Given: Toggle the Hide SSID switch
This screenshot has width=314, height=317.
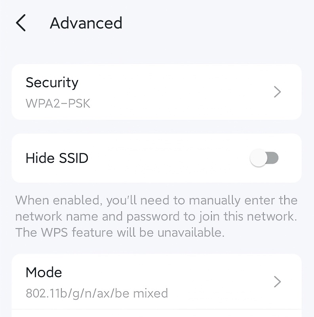Looking at the screenshot, I should click(x=264, y=158).
